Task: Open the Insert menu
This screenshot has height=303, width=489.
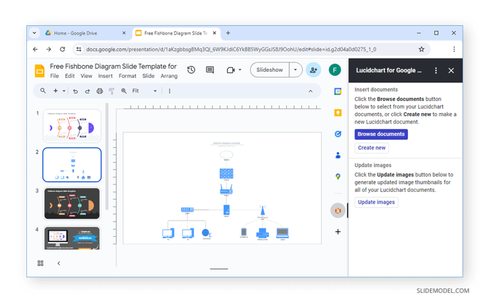Action: pos(106,76)
